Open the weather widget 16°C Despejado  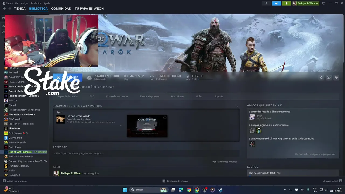[11, 190]
